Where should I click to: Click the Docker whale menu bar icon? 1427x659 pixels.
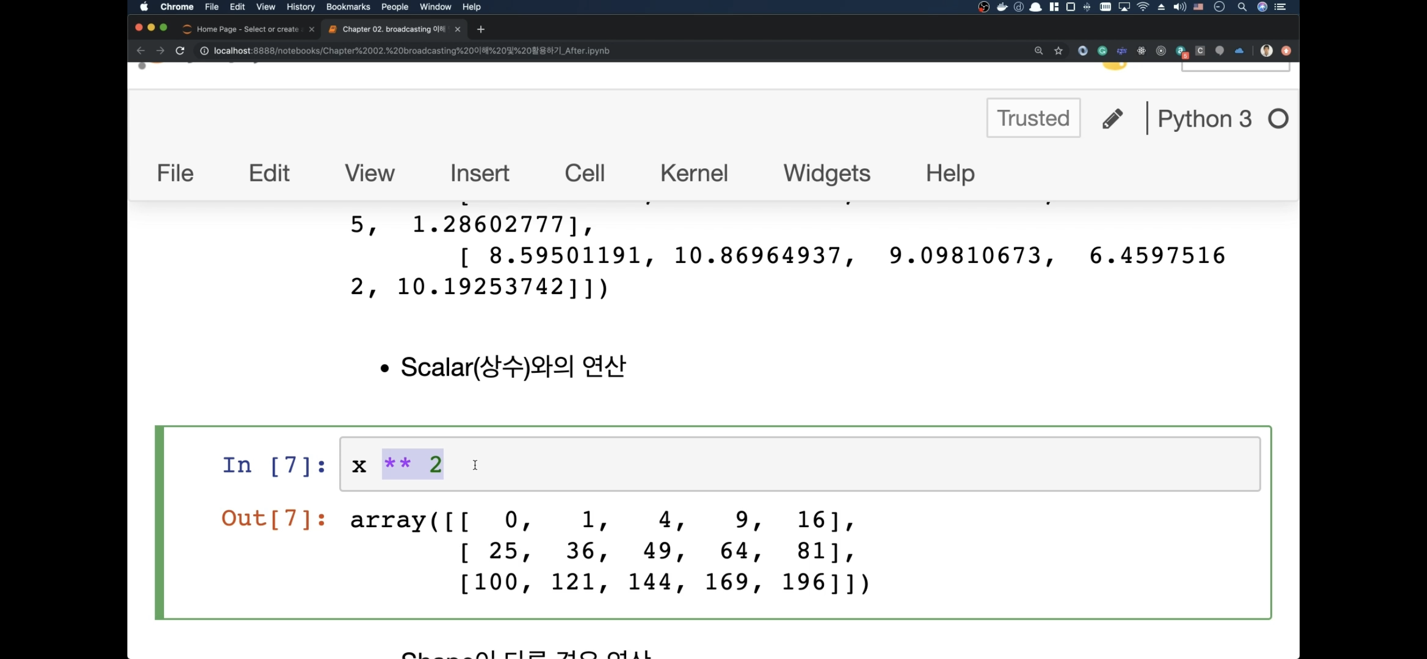(1001, 7)
